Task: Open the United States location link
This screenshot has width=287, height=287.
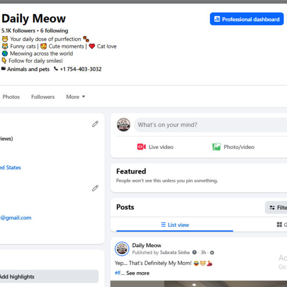Action: (10, 167)
